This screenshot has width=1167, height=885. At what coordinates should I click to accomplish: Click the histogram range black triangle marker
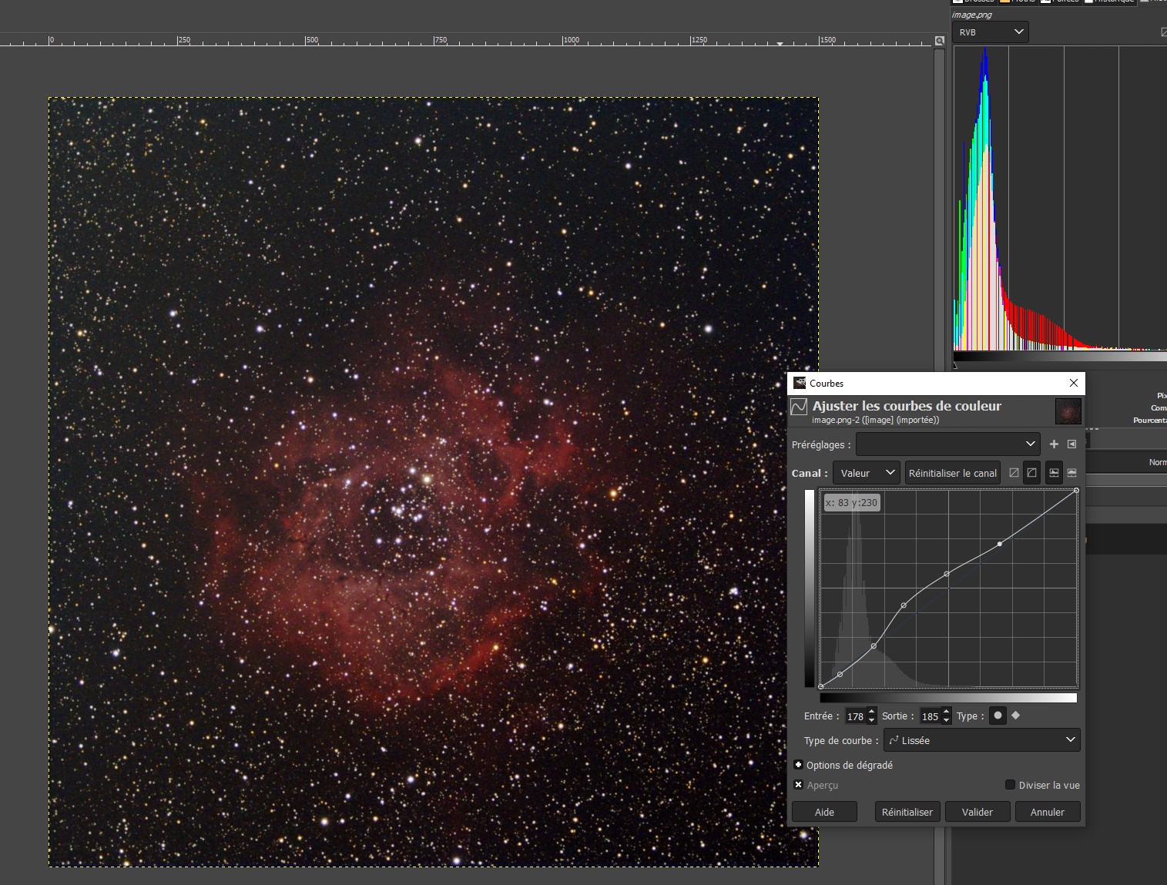(x=956, y=365)
